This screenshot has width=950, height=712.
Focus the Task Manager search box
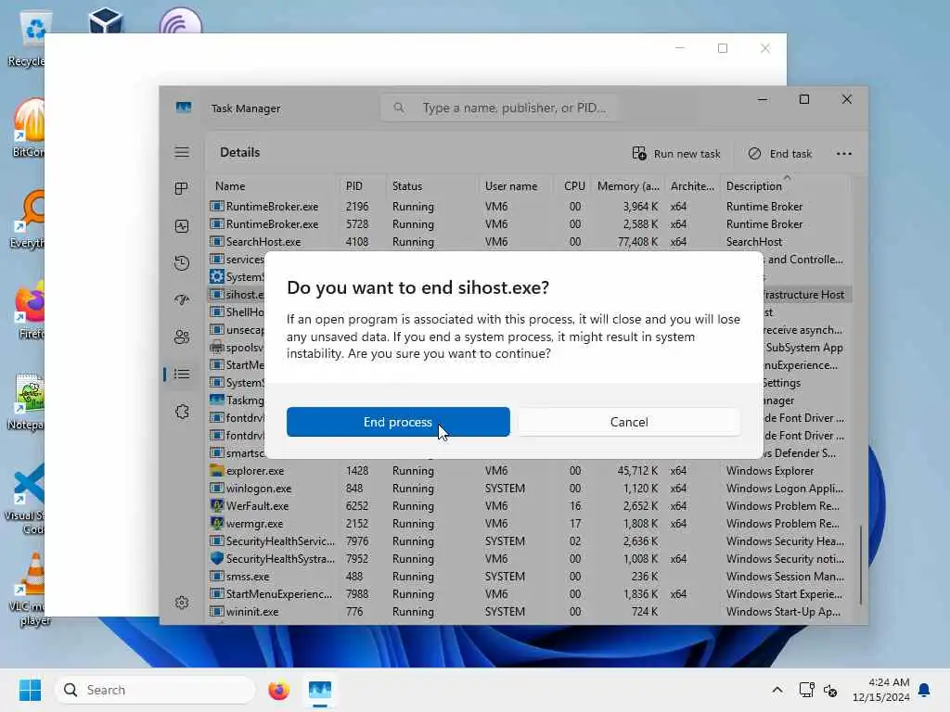498,108
